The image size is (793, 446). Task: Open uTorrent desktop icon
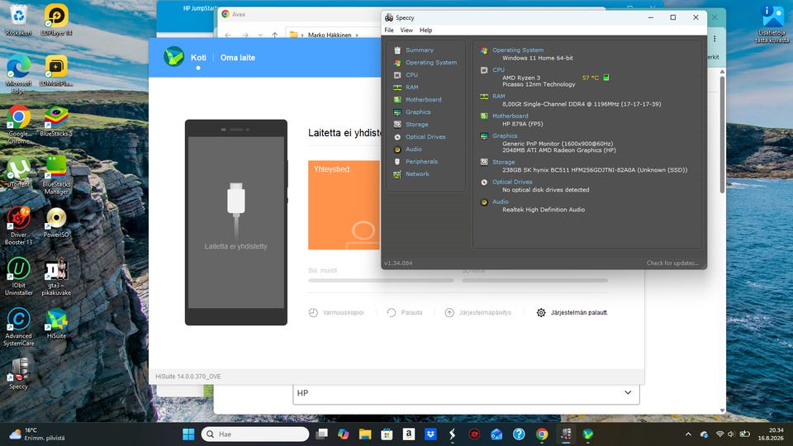coord(19,172)
